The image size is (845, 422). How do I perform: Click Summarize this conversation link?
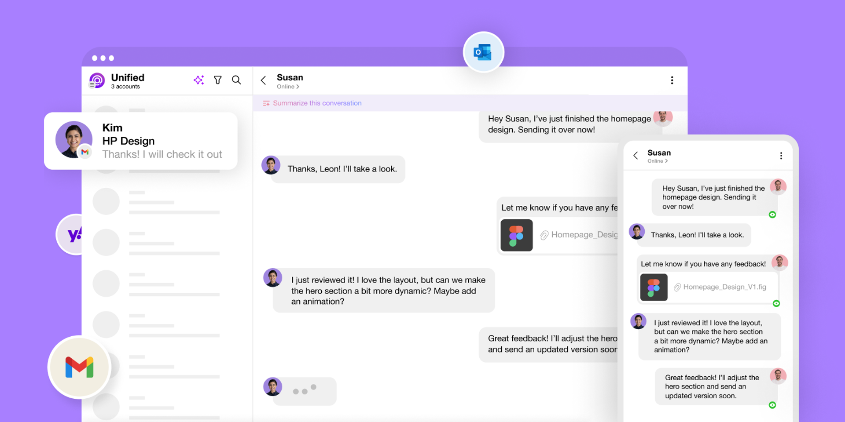coord(317,103)
